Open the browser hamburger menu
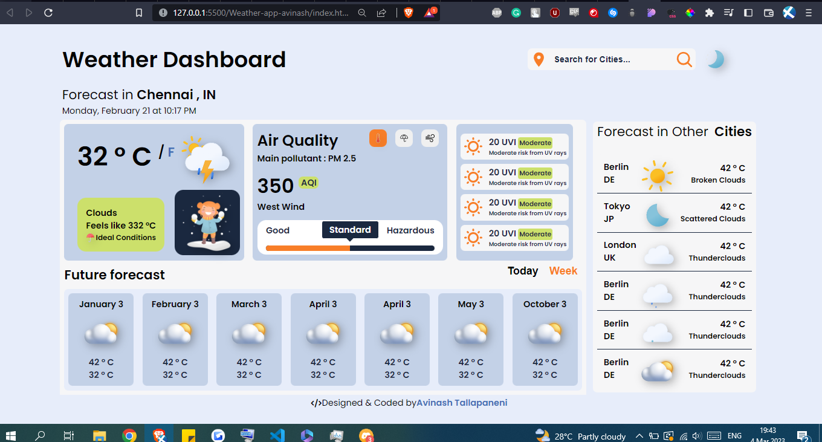 click(x=809, y=13)
